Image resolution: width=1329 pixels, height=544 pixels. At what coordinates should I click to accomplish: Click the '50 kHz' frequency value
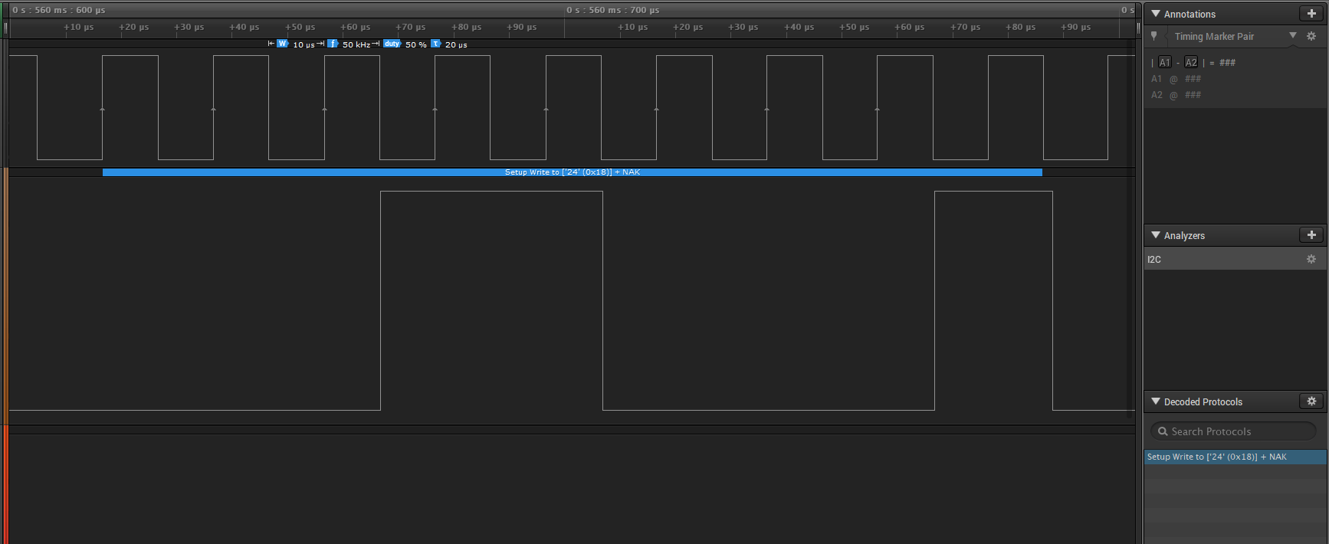(x=356, y=44)
